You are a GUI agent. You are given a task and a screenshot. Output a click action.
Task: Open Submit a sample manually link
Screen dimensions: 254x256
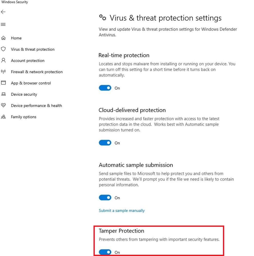(x=122, y=210)
